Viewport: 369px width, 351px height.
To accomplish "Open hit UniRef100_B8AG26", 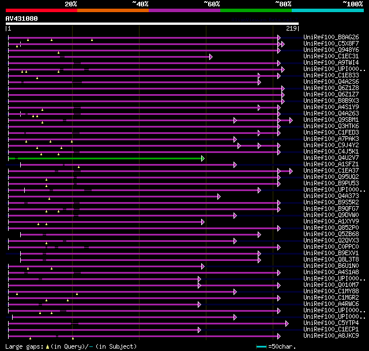I will (x=331, y=37).
